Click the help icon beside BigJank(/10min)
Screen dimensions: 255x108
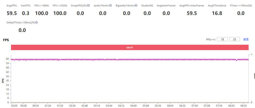tap(136, 6)
